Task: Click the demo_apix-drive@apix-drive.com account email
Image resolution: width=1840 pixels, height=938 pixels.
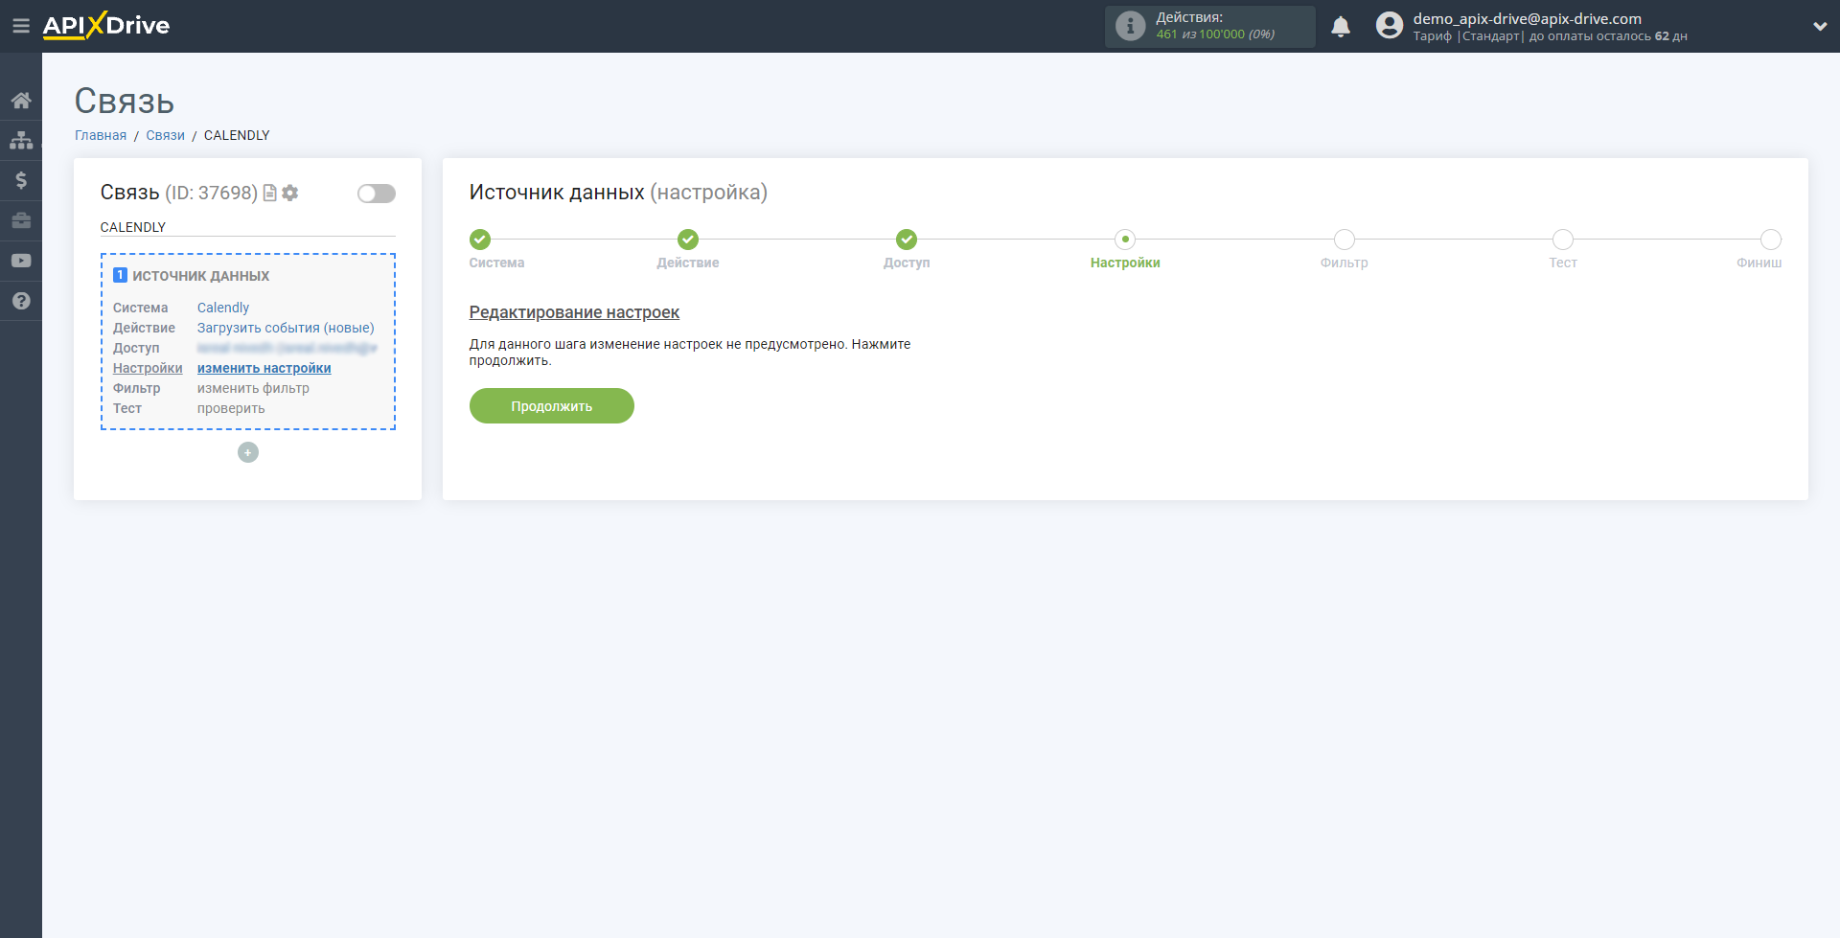Action: point(1527,18)
